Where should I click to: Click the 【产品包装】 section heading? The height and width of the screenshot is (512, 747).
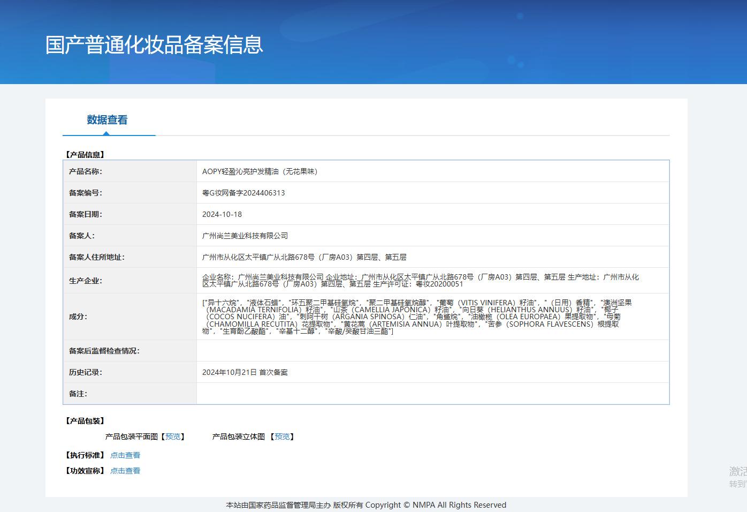point(86,421)
